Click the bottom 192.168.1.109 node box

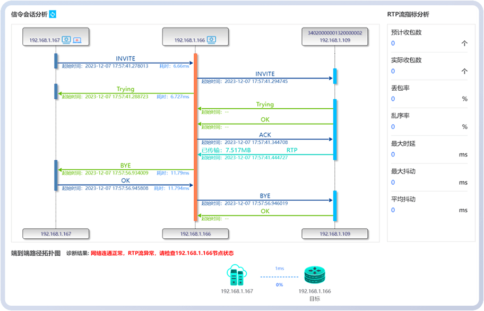coord(335,234)
